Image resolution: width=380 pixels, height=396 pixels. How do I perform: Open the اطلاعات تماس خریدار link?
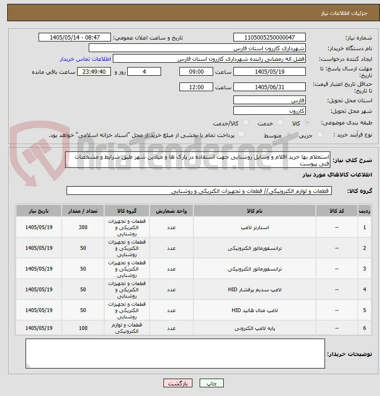[x=85, y=59]
